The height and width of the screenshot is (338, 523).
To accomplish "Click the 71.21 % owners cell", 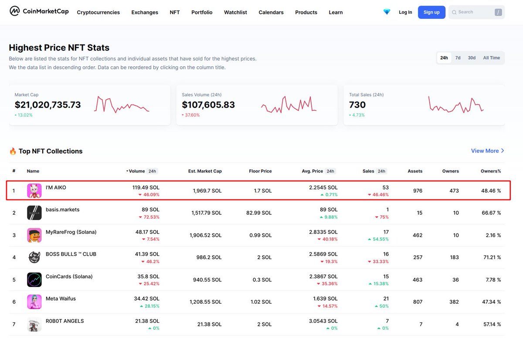I will (x=492, y=257).
